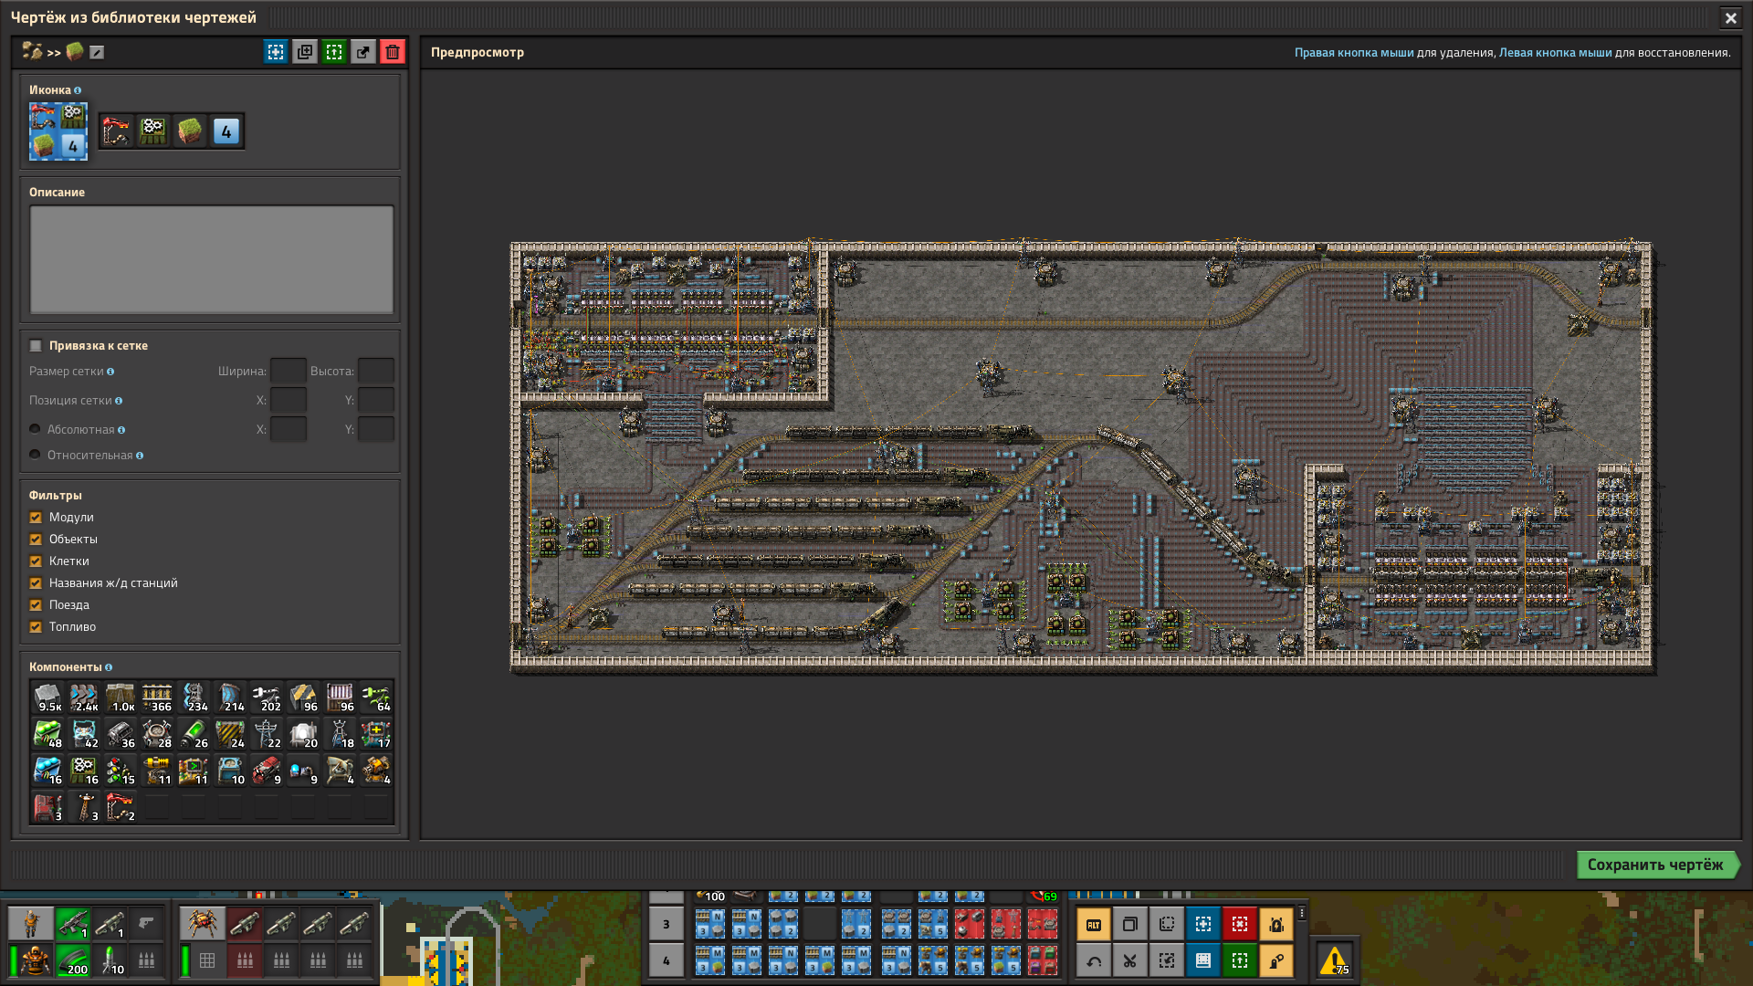Click the blue select-new-contents button
This screenshot has height=986, width=1753.
(276, 52)
